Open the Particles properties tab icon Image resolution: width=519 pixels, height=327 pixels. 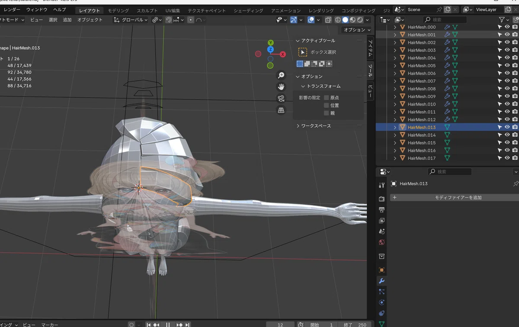click(x=381, y=292)
